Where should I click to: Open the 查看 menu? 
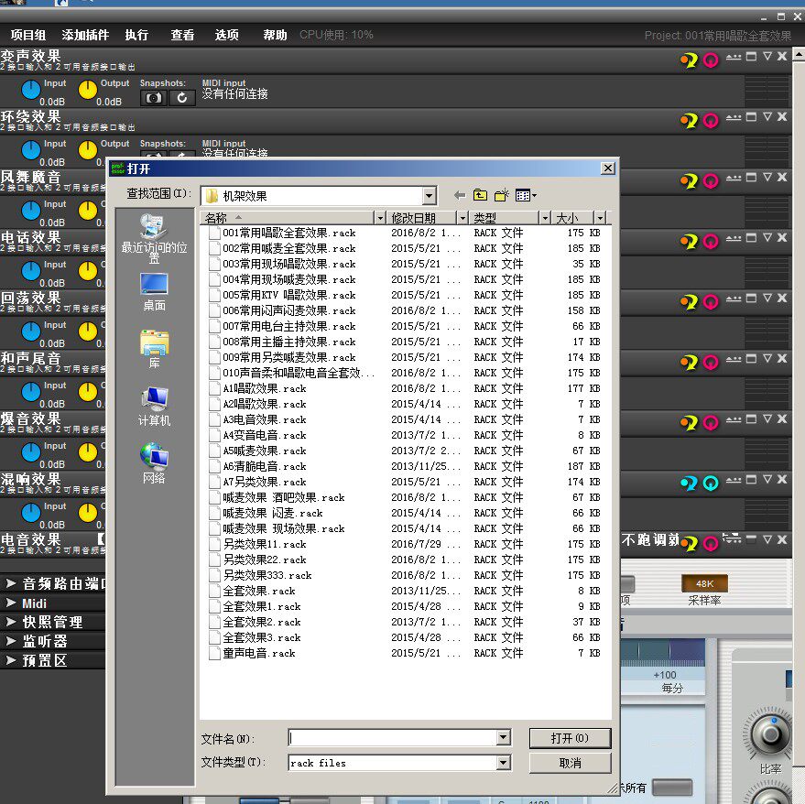click(x=182, y=35)
